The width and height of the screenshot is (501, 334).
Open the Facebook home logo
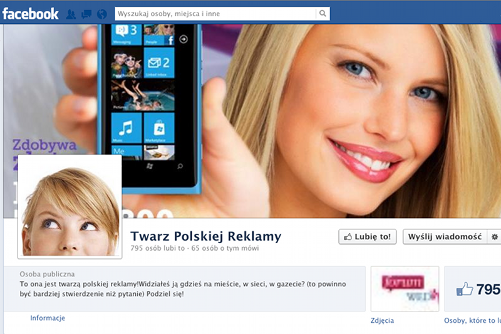30,14
